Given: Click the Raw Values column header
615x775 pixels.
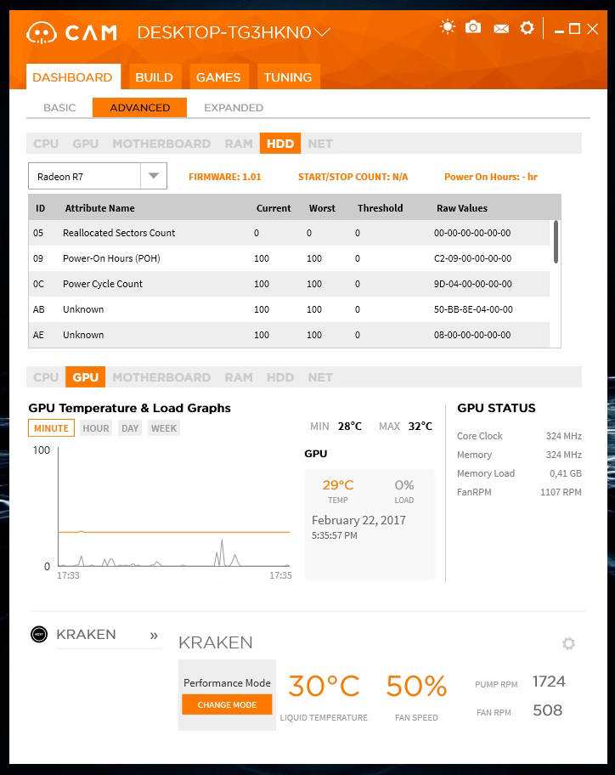Looking at the screenshot, I should point(462,208).
